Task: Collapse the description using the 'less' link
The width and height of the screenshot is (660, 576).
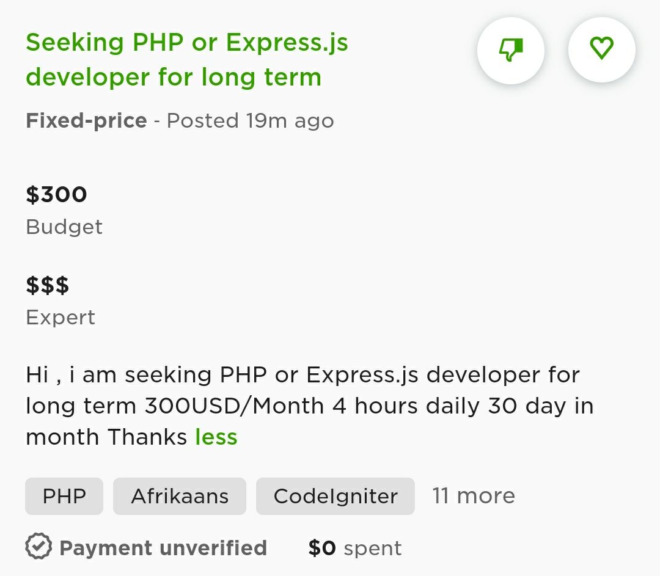Action: [x=216, y=437]
